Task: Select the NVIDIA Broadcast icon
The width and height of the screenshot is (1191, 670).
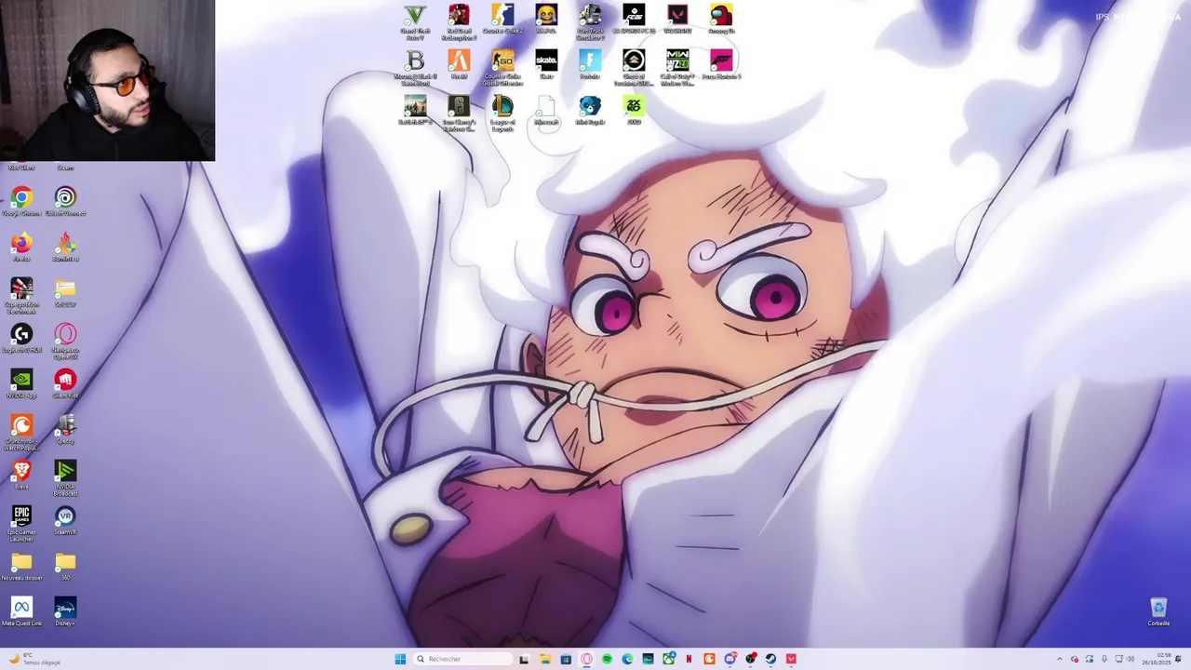Action: [65, 477]
